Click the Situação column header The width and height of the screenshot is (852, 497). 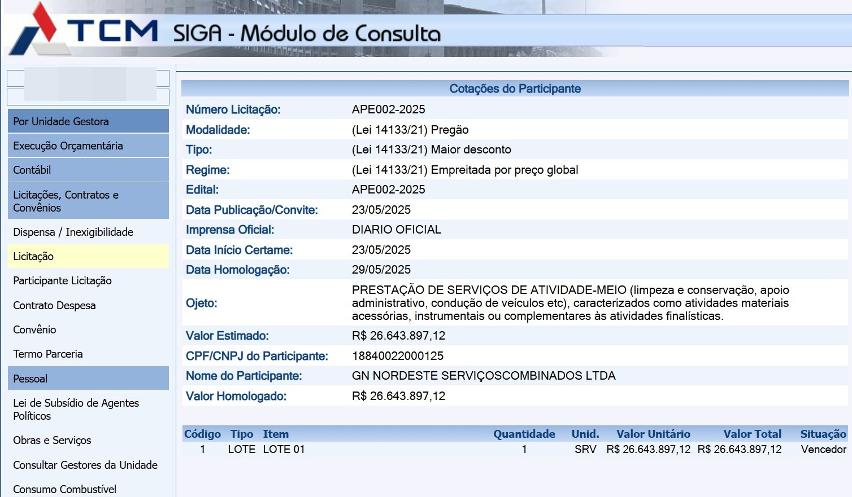823,434
